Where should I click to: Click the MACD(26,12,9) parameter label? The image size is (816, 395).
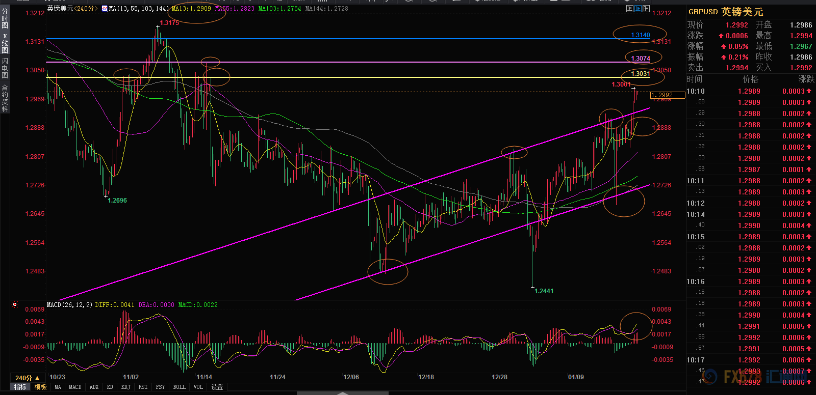pyautogui.click(x=69, y=305)
